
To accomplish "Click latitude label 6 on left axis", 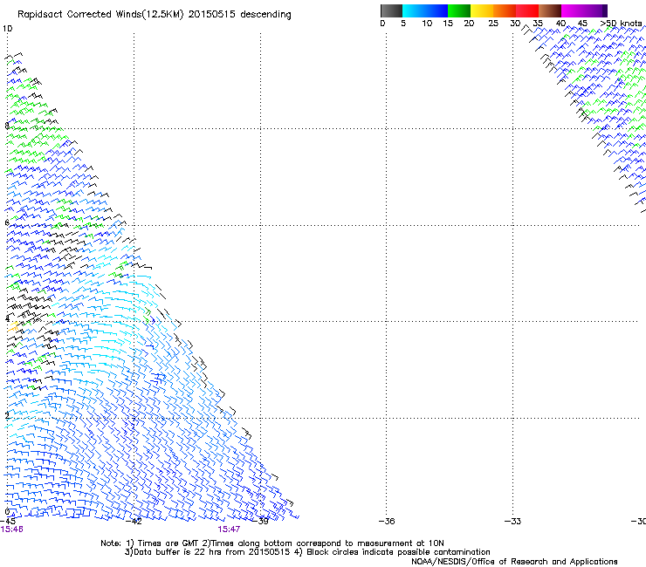I will [7, 222].
